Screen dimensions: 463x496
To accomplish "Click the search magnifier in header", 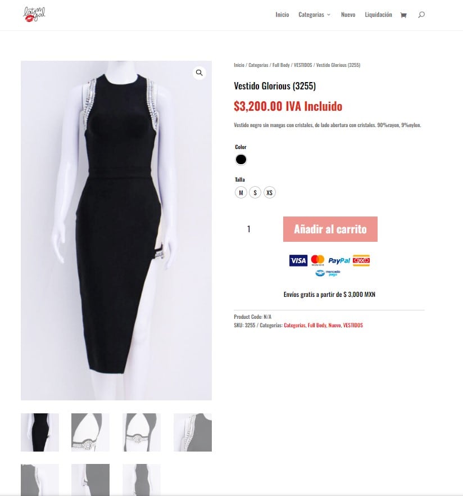I will [421, 15].
